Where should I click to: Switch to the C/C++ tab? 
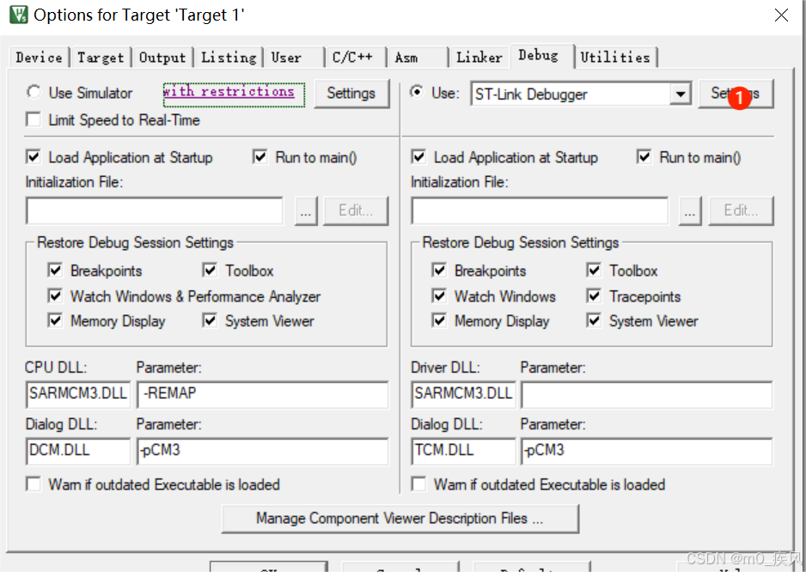tap(356, 58)
